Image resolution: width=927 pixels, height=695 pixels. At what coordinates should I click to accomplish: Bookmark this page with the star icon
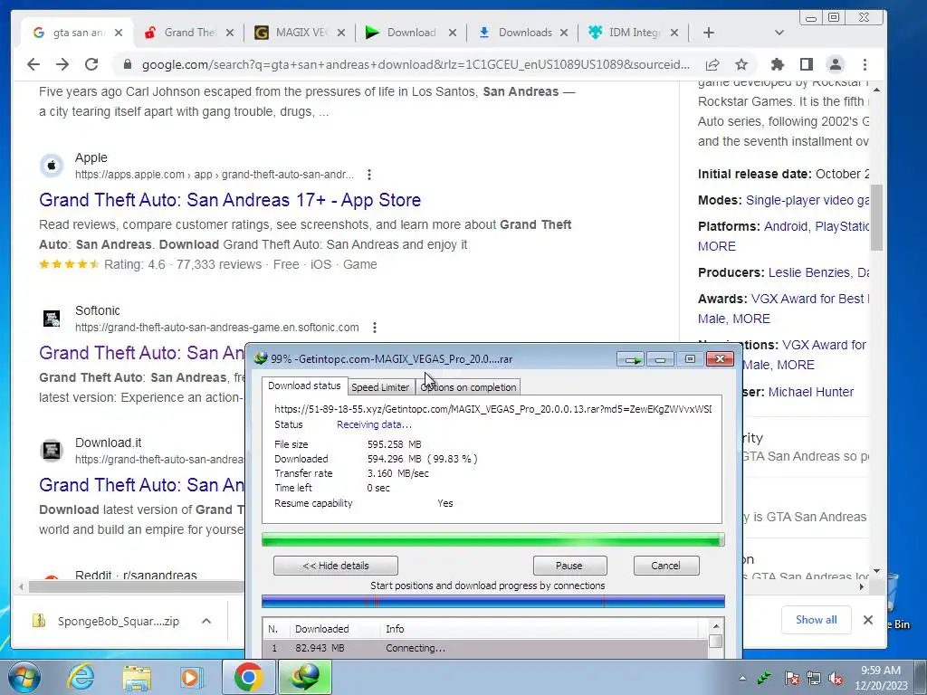click(741, 64)
